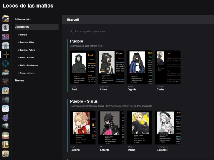Open Klaus's character card thumbnail

pyautogui.click(x=139, y=127)
